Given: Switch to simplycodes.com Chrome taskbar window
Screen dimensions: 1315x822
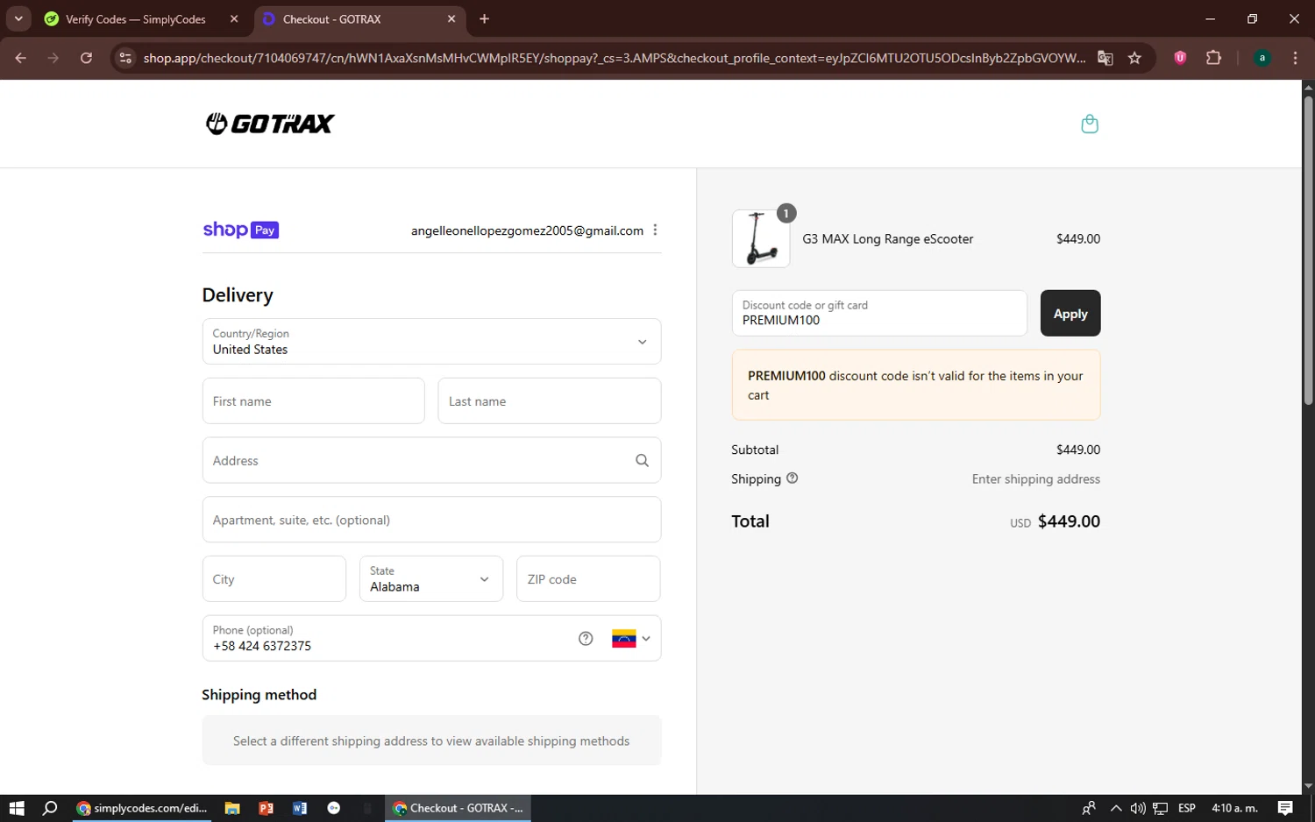Looking at the screenshot, I should pos(142,808).
